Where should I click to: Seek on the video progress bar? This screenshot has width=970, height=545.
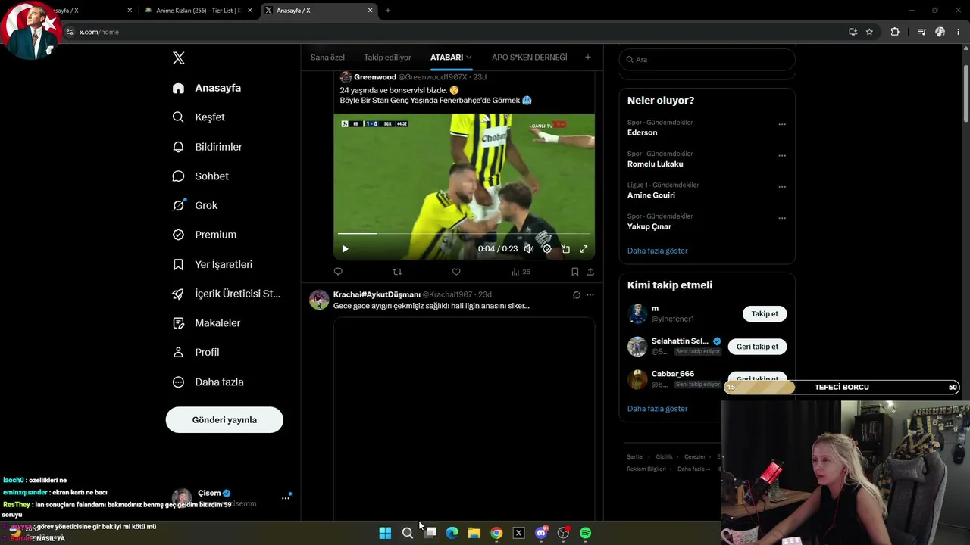464,233
